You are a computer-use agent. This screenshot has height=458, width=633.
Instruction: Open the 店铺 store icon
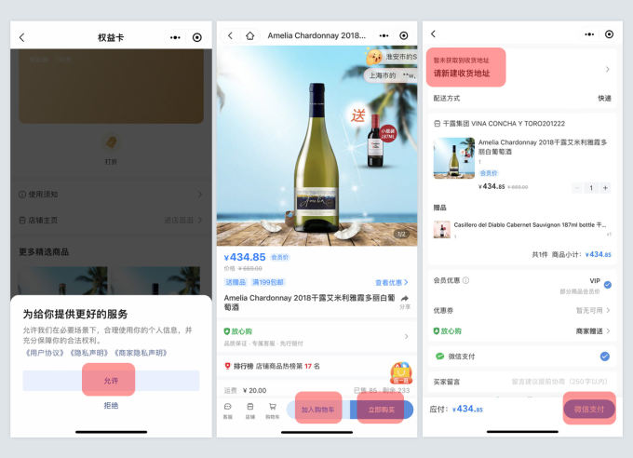(249, 410)
